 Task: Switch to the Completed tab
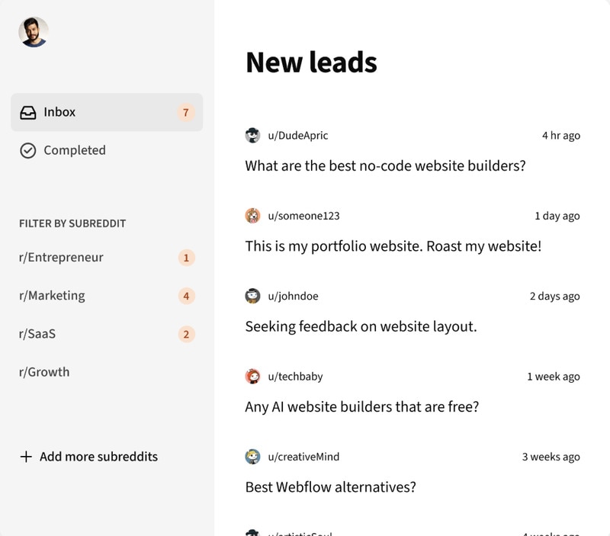click(x=74, y=150)
